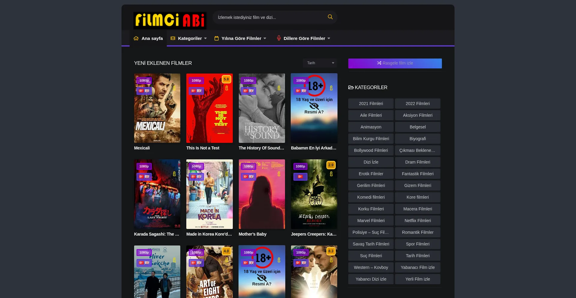This screenshot has height=298, width=576.
Task: Open This Is Not a Test poster
Action: point(209,108)
